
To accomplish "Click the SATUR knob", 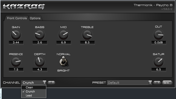I will click(x=159, y=62).
